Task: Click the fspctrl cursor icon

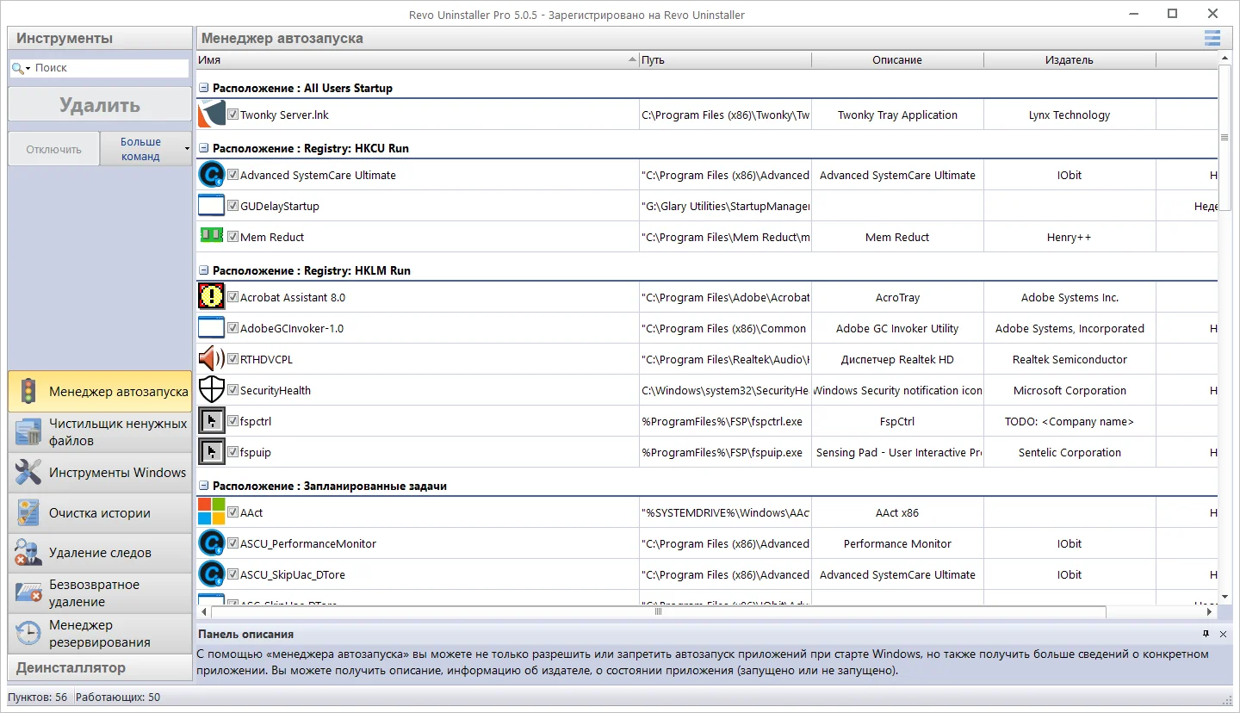Action: click(x=211, y=421)
